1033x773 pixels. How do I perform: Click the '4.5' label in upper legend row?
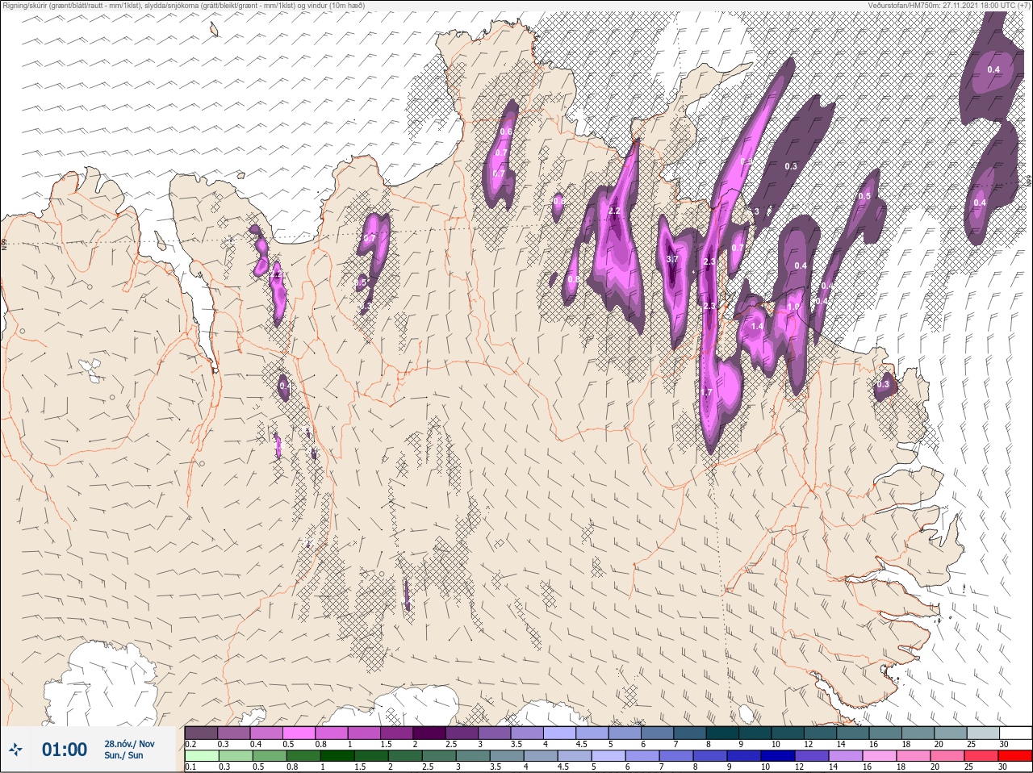coord(581,744)
